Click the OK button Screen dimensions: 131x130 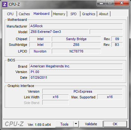click(x=115, y=124)
